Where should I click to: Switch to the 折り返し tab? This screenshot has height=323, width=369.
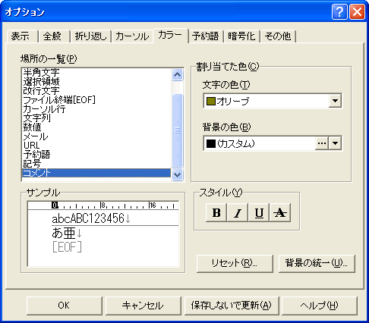(90, 36)
